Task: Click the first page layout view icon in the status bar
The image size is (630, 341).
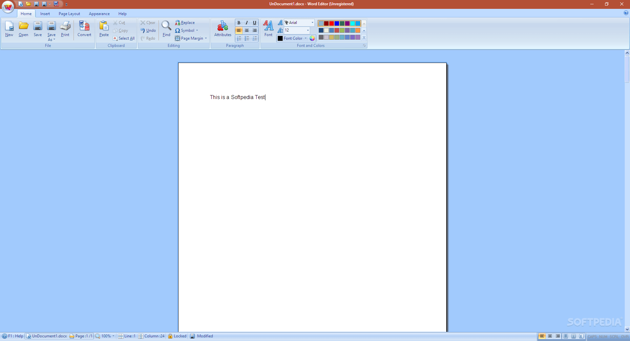Action: (566, 336)
